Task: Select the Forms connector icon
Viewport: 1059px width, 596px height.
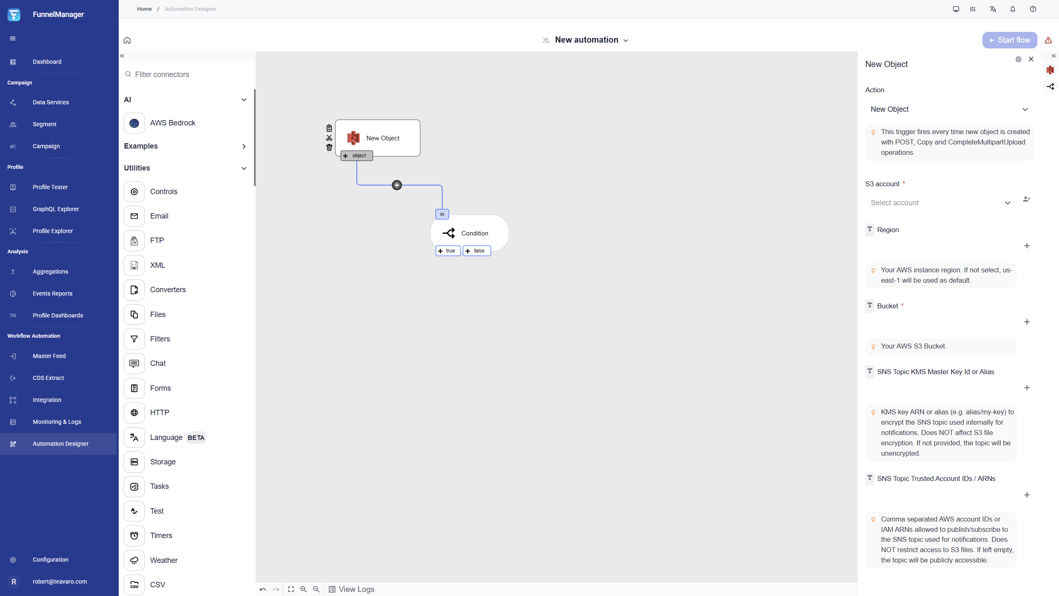Action: [134, 388]
